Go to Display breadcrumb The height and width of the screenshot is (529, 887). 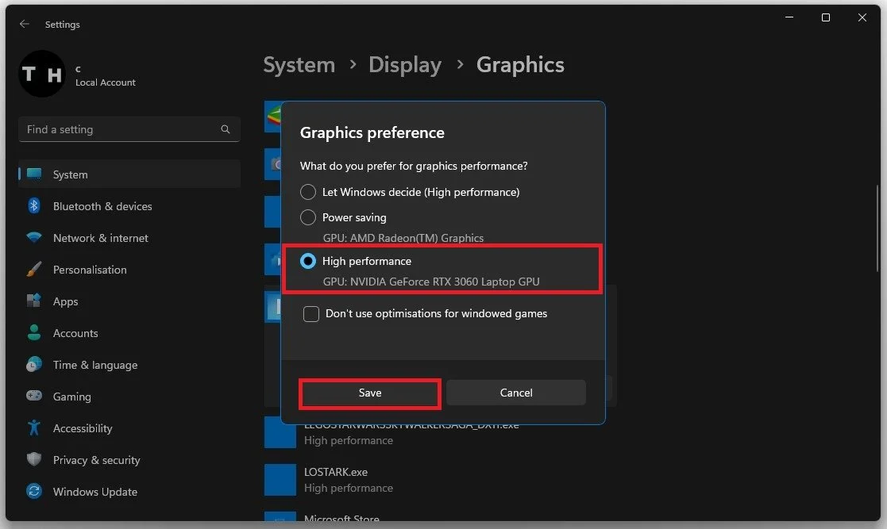[x=405, y=65]
